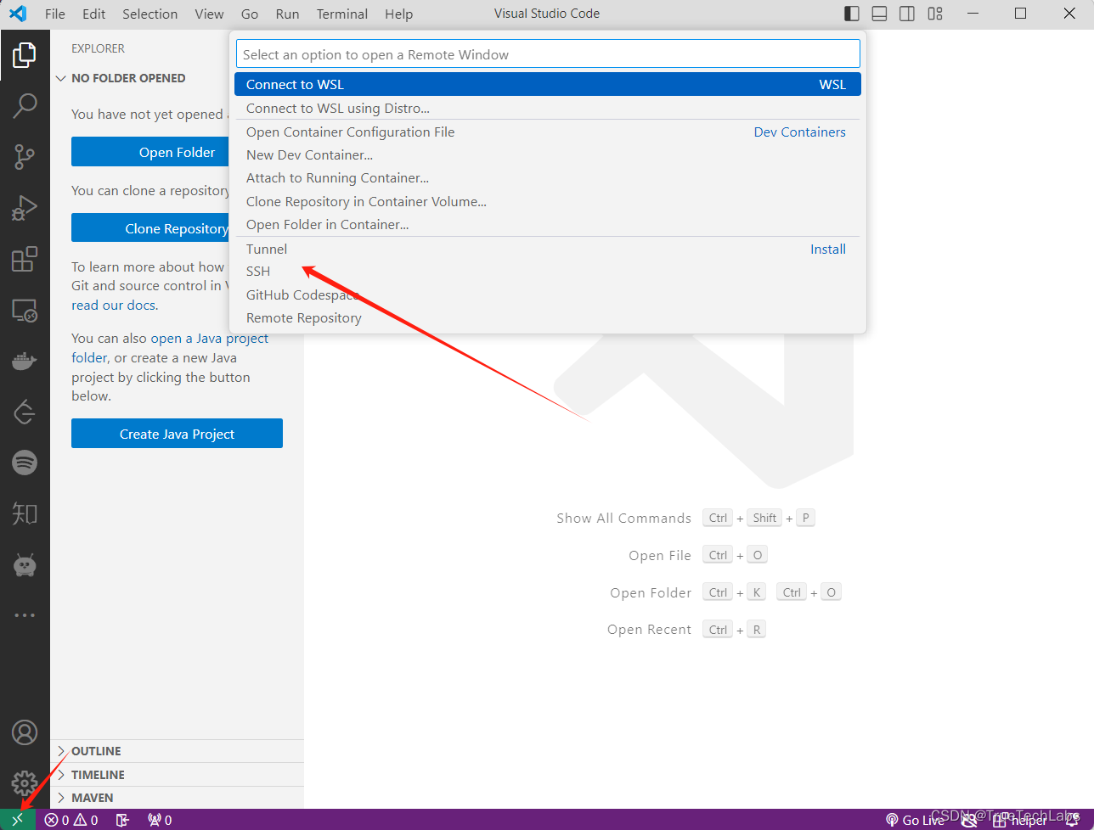
Task: Open the Help menu
Action: point(398,14)
